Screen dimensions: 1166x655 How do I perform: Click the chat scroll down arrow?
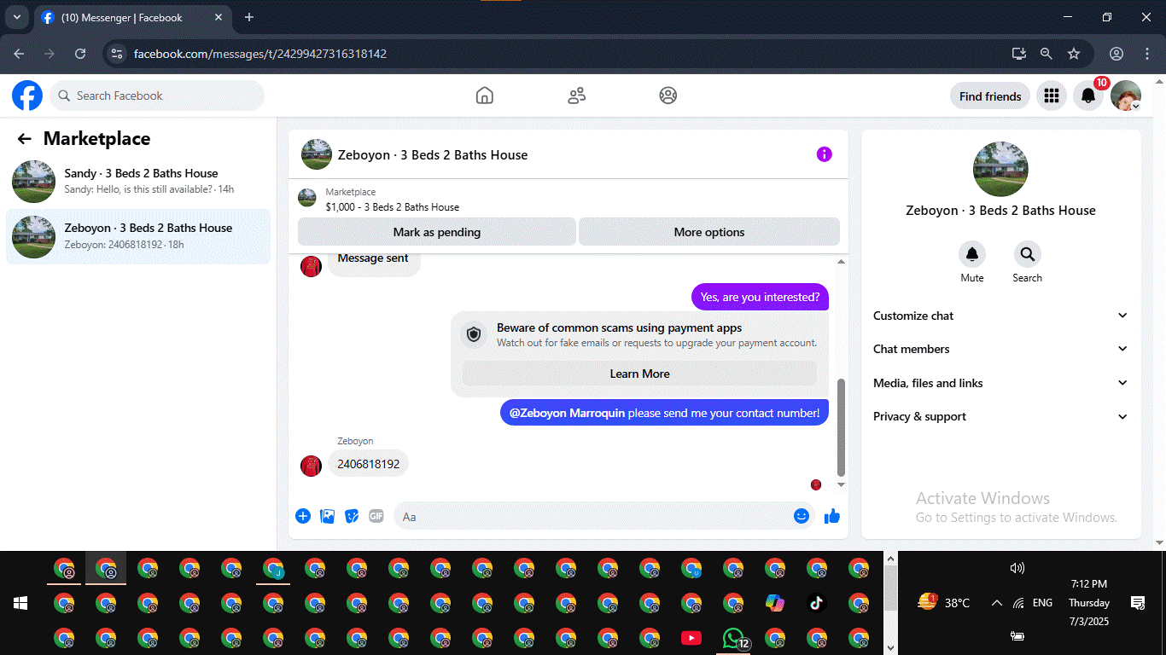coord(841,484)
